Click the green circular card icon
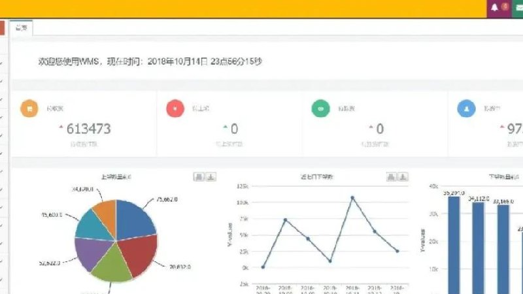The height and width of the screenshot is (294, 523). (x=320, y=108)
